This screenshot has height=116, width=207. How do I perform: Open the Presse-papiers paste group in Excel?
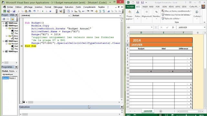pyautogui.click(x=130, y=15)
